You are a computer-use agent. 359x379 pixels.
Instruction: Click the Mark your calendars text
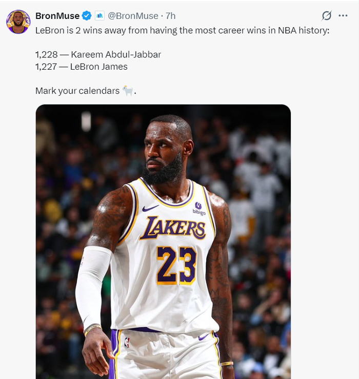point(77,91)
